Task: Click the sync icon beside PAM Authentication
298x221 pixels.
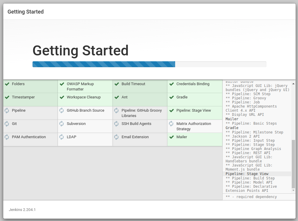Action: [7, 137]
